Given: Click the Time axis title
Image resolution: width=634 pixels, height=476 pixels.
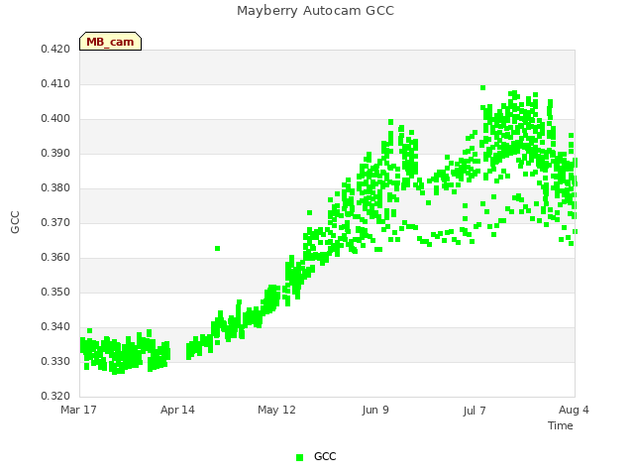Looking at the screenshot, I should point(561,425).
